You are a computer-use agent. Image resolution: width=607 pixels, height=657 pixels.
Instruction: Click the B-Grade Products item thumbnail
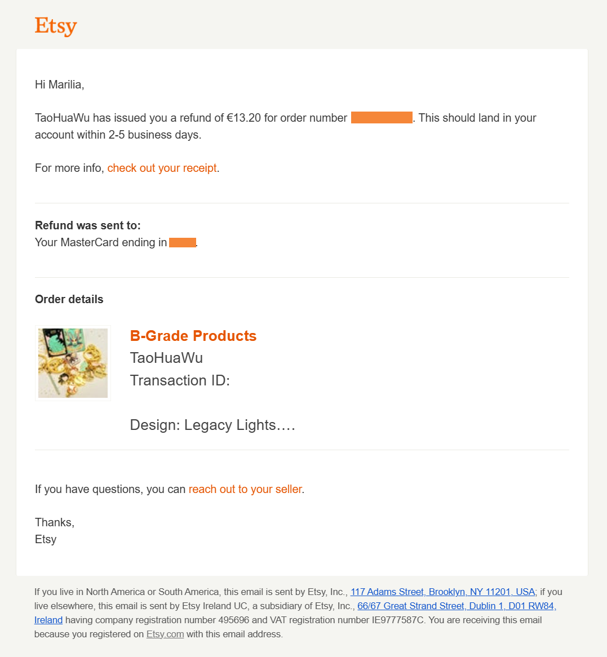(x=73, y=363)
